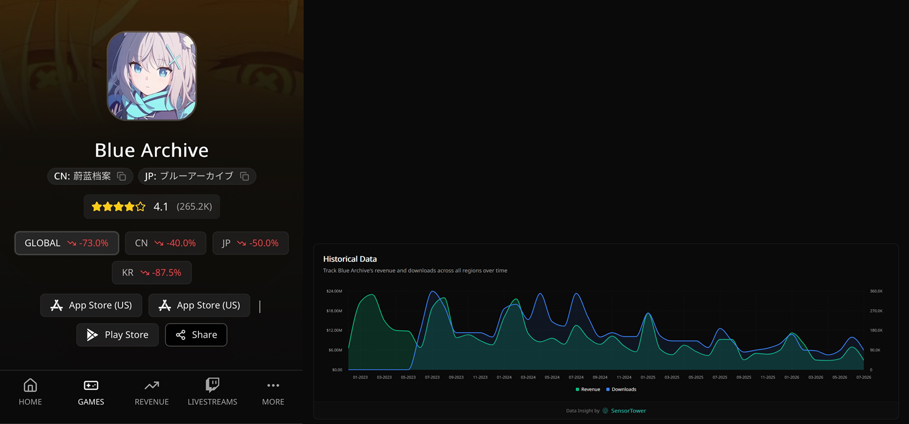Copy the Chinese name 蔚蓝档案
Screen dimensions: 909x424
[122, 177]
